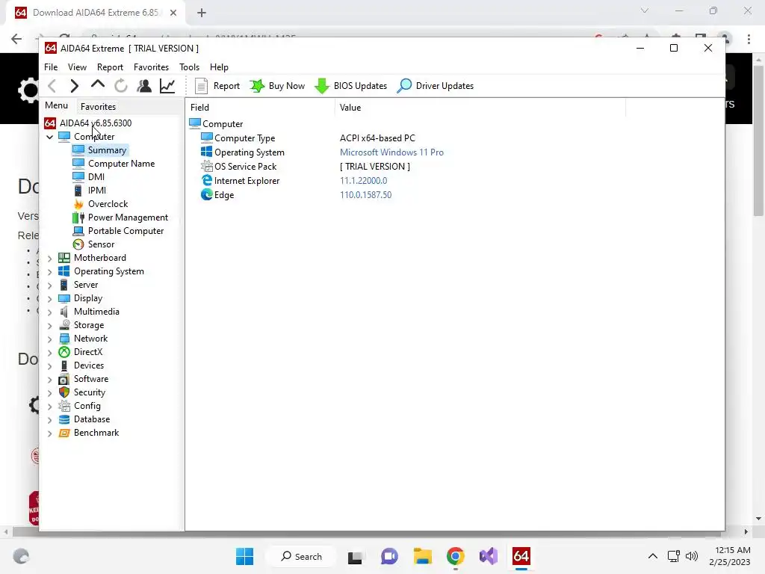Screen dimensions: 765x574
Task: Collapse the Computer tree node
Action: click(x=50, y=137)
